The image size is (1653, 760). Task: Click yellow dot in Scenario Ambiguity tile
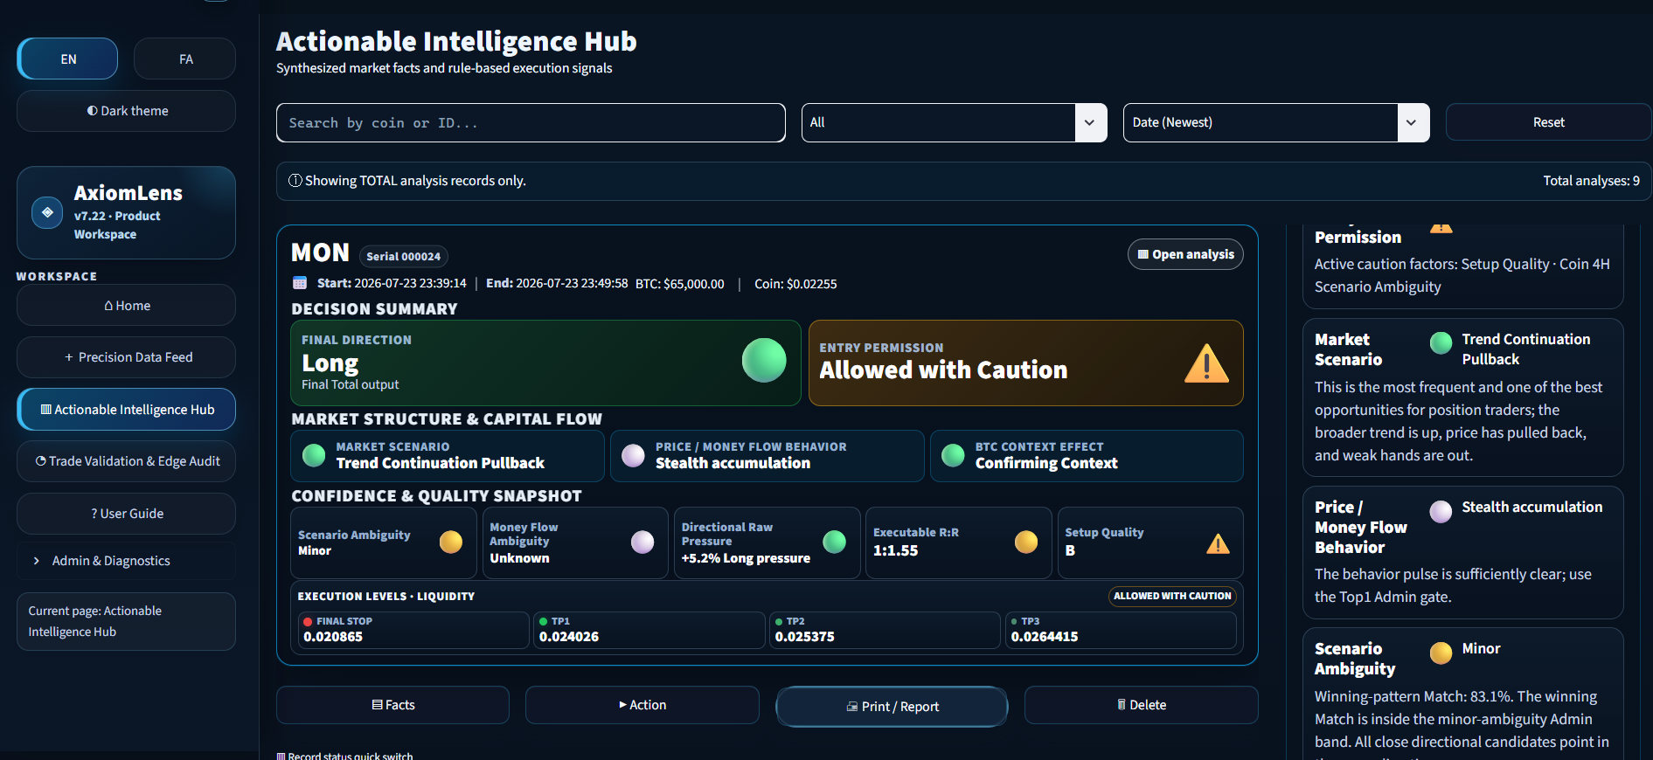451,542
